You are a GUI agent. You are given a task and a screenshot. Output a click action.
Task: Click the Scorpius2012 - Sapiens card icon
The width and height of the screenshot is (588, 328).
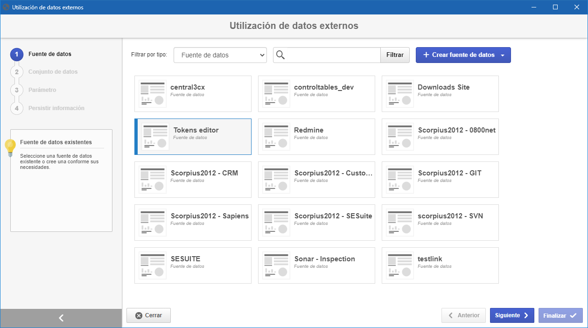(x=153, y=223)
